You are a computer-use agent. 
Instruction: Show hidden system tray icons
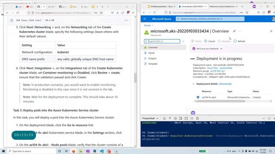click(x=239, y=151)
